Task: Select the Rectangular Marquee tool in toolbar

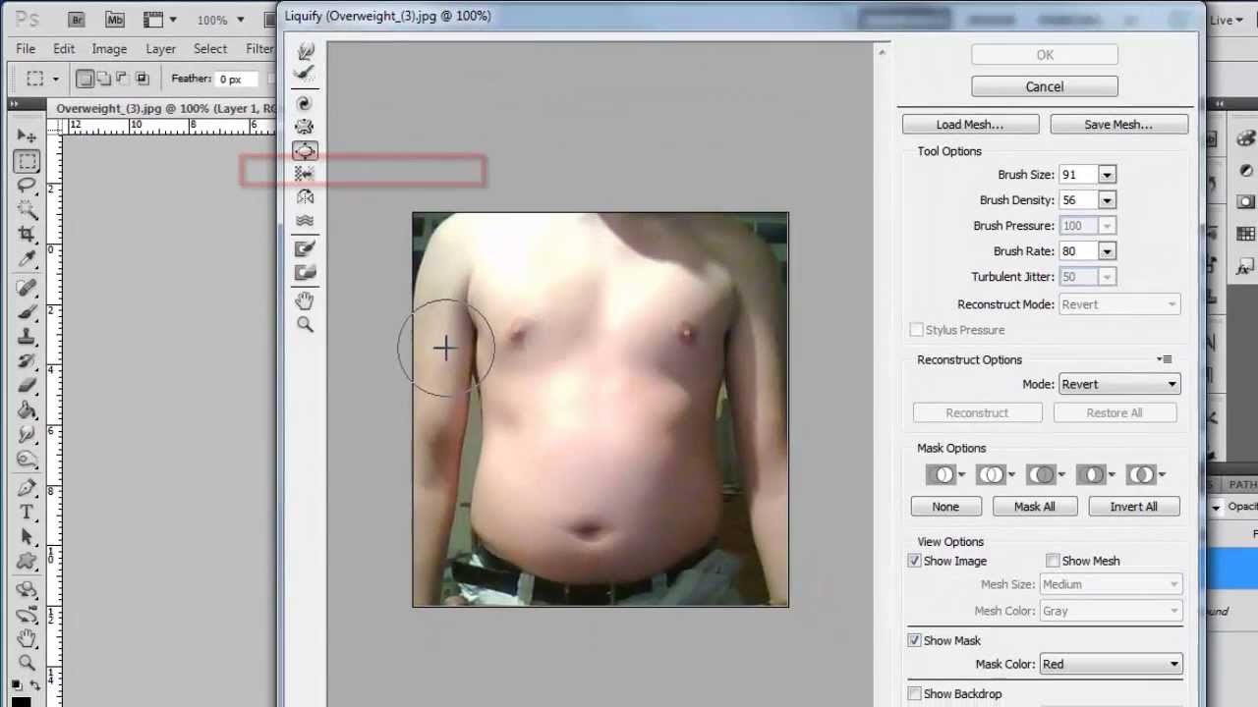Action: coord(27,161)
